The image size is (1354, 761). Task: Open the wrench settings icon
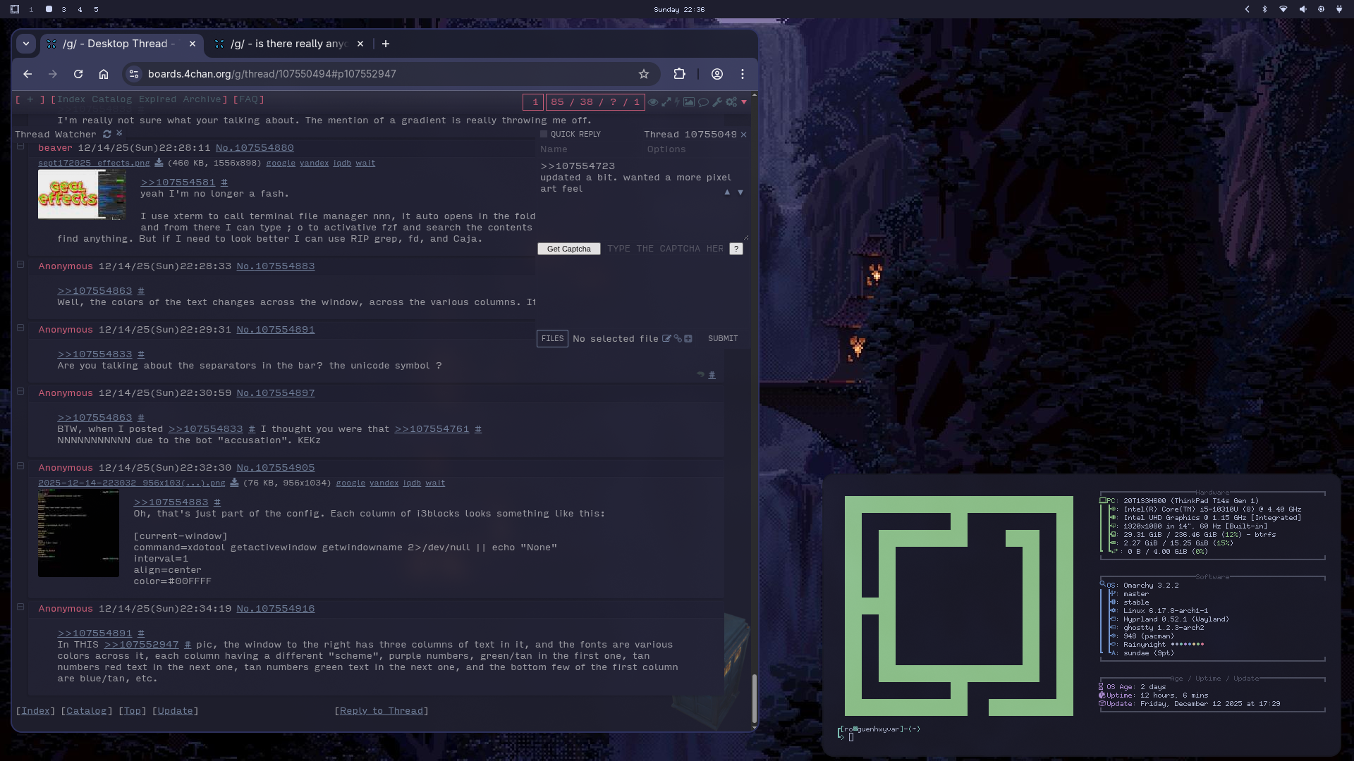717,102
